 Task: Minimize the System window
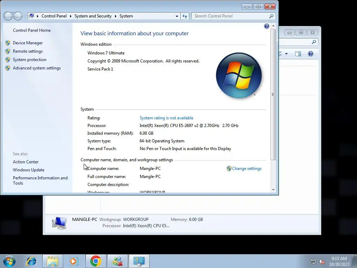247,7
